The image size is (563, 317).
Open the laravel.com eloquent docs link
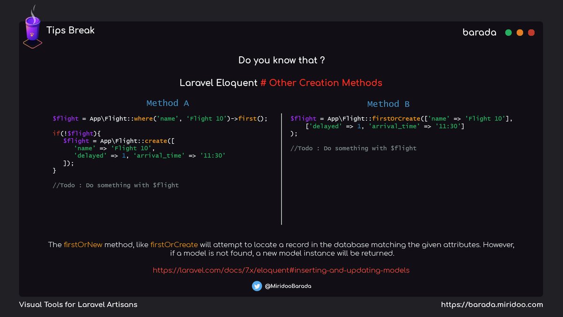tap(281, 270)
